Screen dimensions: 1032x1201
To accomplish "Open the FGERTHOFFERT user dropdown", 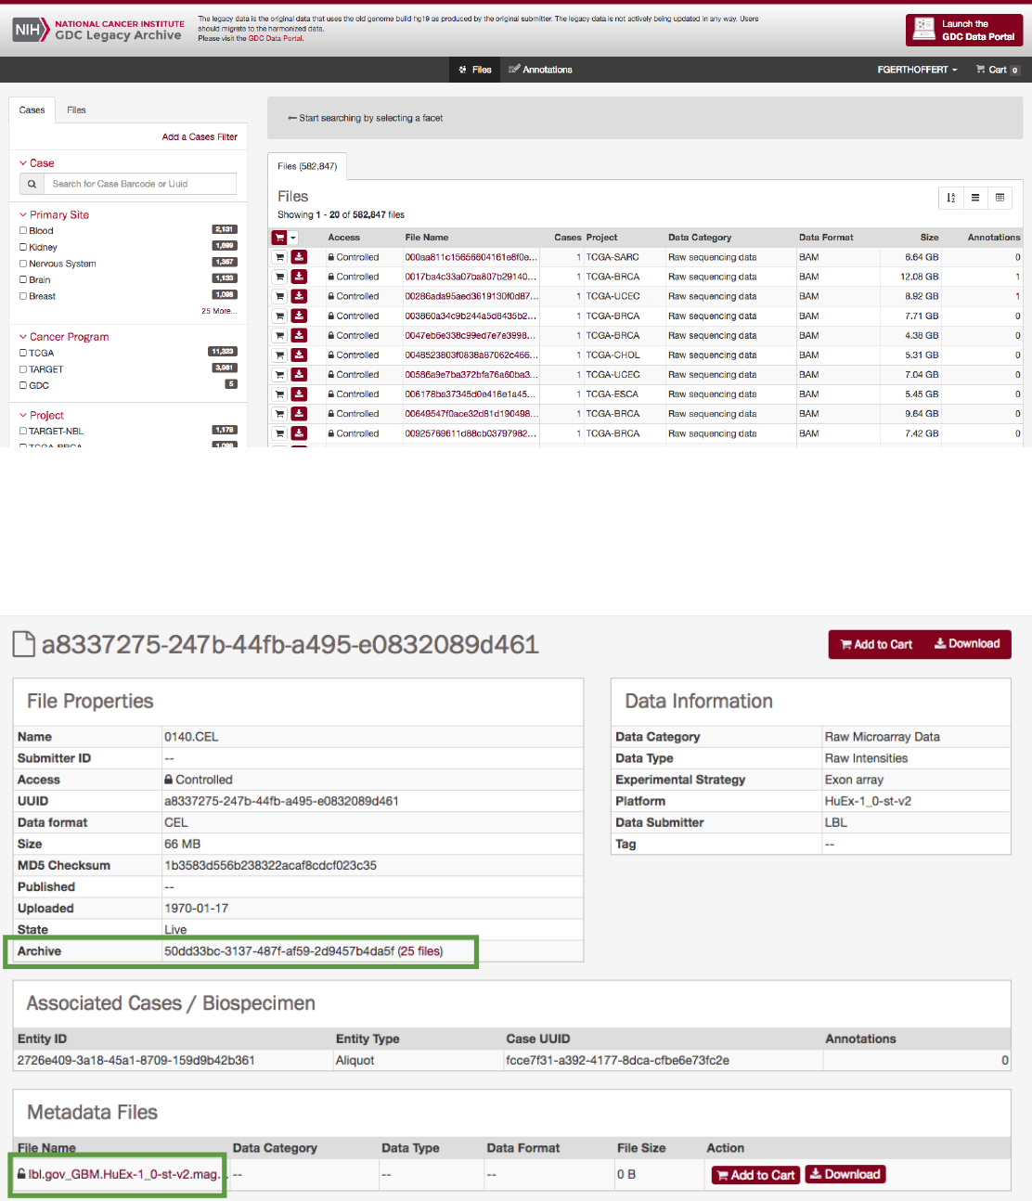I will 917,70.
